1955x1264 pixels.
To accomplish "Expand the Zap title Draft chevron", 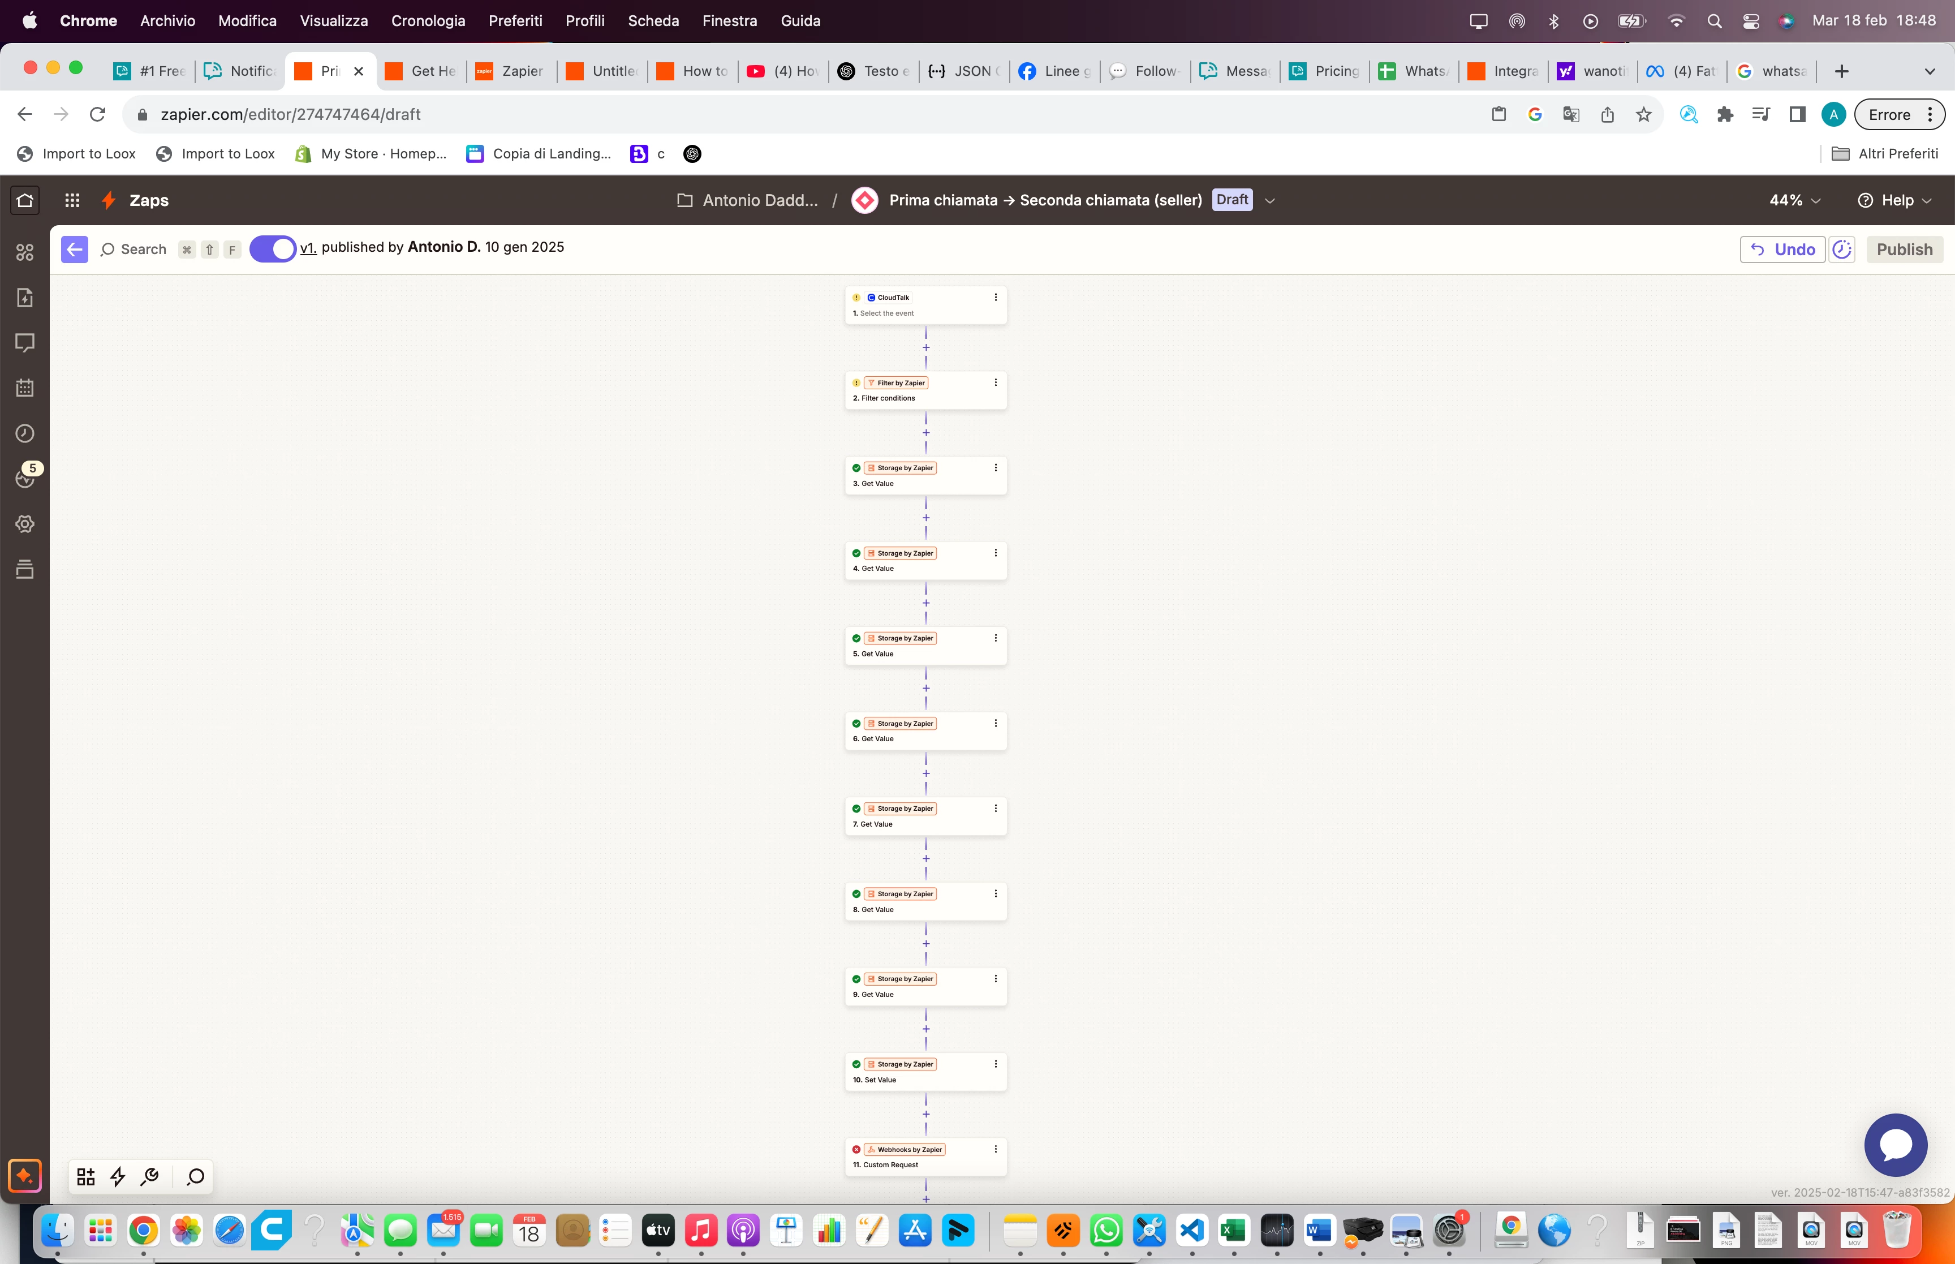I will tap(1270, 200).
